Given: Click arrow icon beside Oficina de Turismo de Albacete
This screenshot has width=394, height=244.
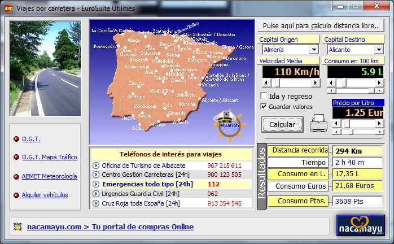Looking at the screenshot, I should click(96, 165).
